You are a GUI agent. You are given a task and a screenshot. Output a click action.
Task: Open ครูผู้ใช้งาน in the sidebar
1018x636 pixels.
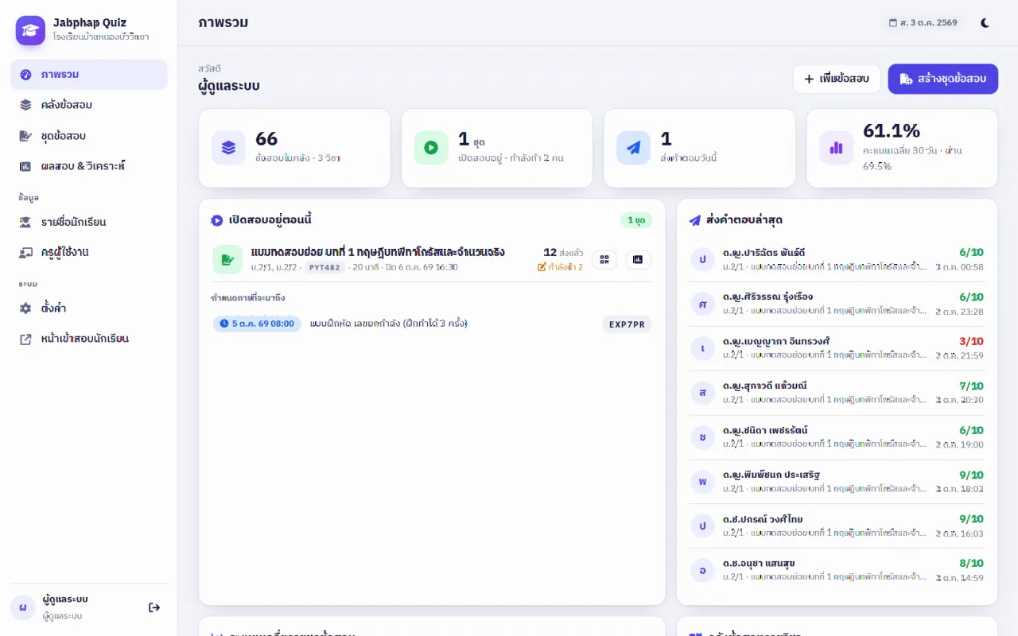[x=89, y=252]
